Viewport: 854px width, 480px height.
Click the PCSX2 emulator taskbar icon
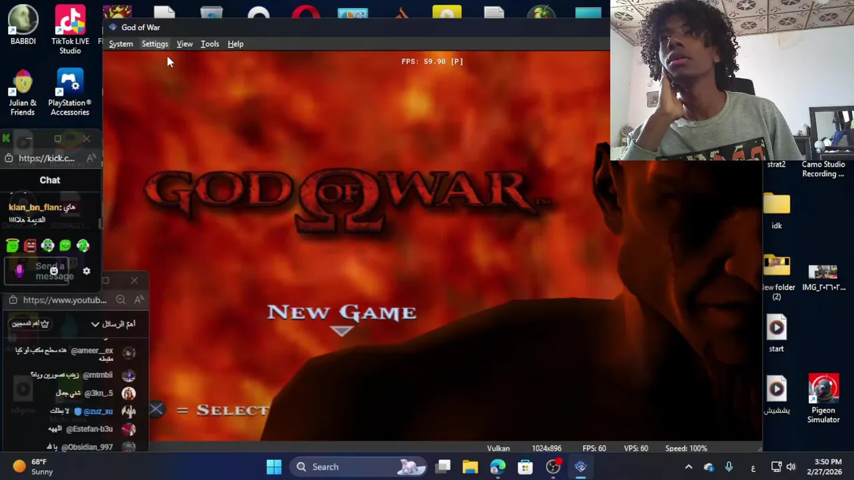580,467
